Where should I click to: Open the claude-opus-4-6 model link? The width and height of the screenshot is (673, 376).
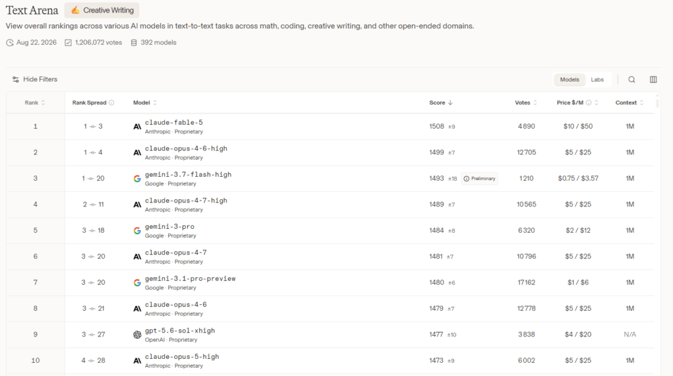click(x=175, y=305)
